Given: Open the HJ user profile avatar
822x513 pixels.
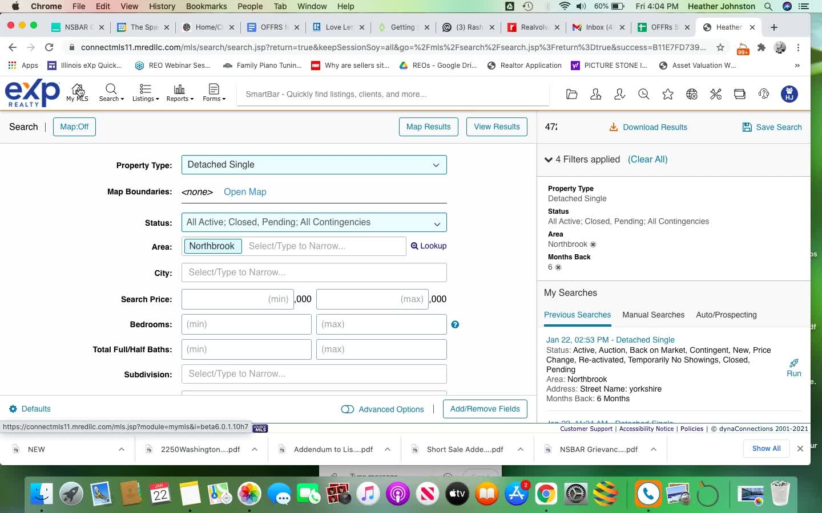Looking at the screenshot, I should pos(789,94).
